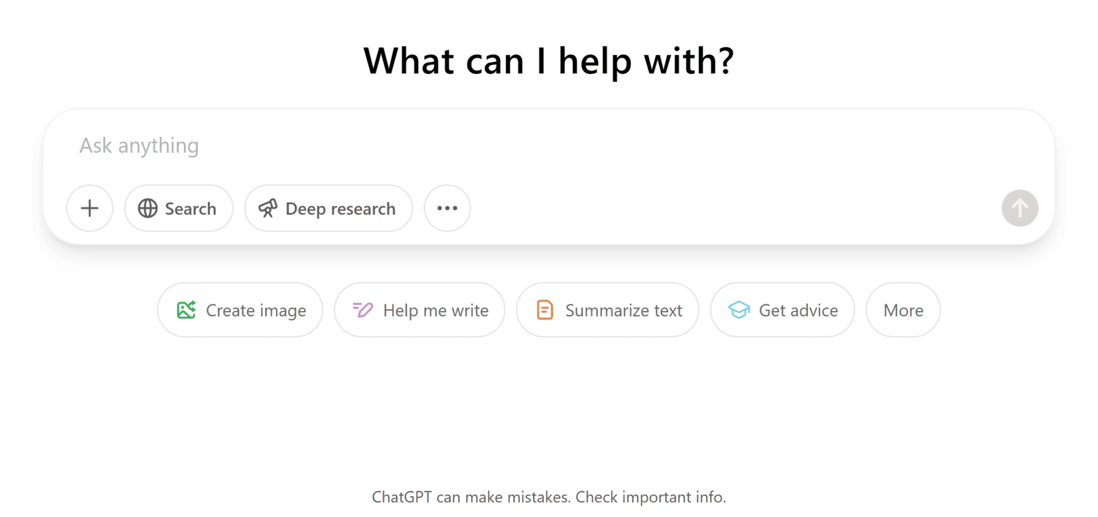The width and height of the screenshot is (1098, 517).
Task: Choose the Get advice suggestion label
Action: 798,311
